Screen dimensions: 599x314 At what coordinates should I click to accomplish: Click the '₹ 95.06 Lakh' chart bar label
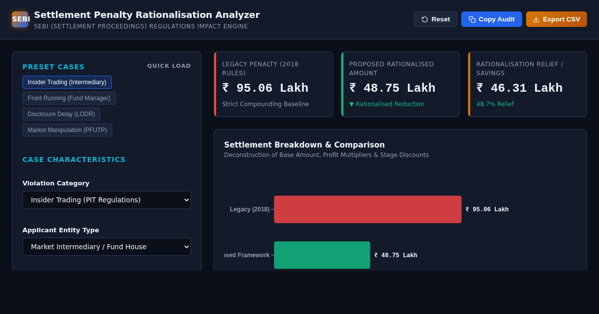[487, 210]
